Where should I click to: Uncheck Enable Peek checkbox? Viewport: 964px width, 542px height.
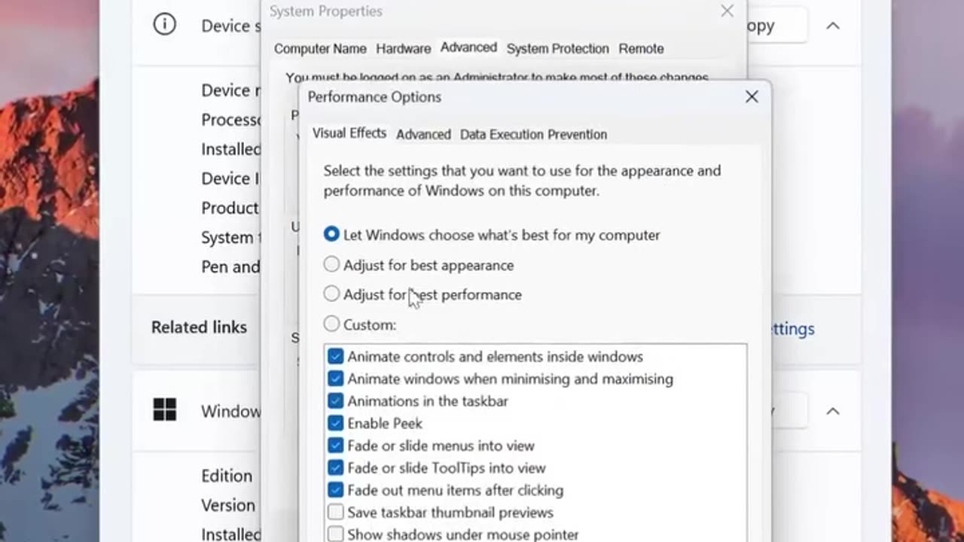(336, 423)
